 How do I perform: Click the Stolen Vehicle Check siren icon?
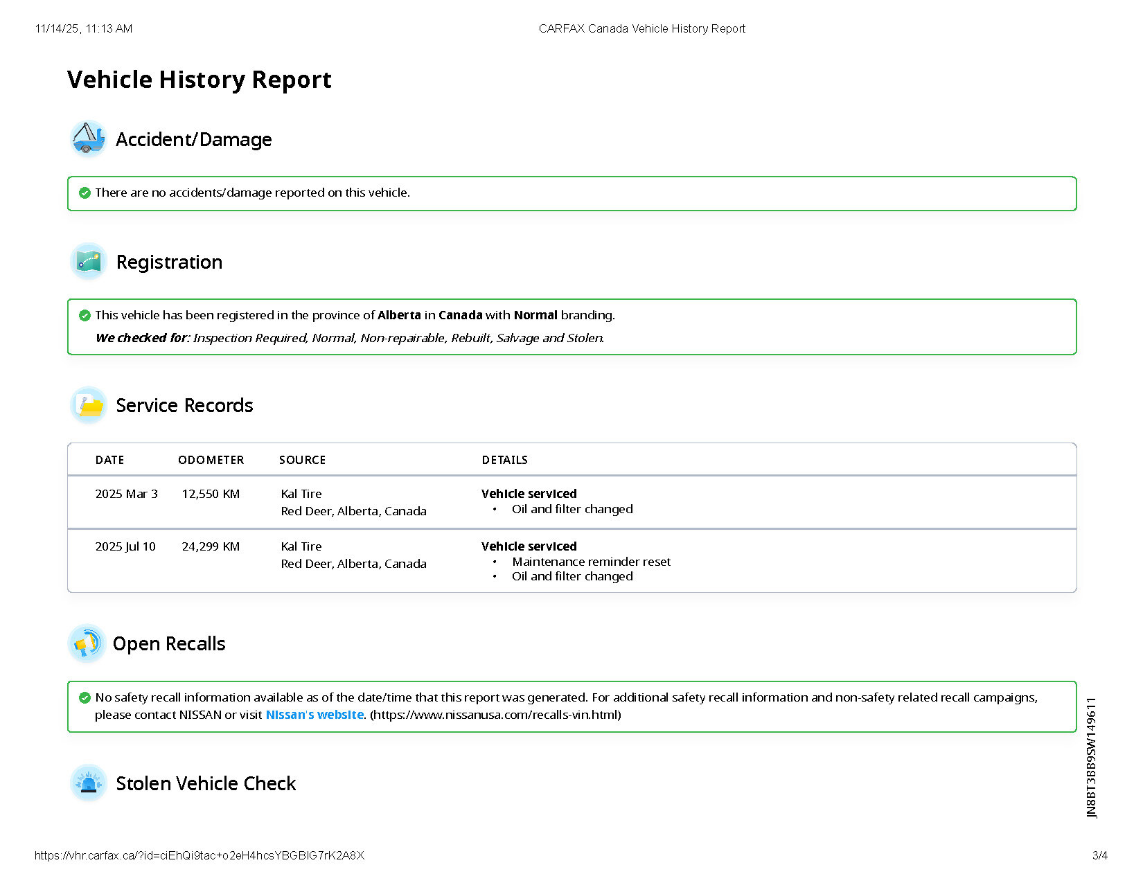tap(88, 783)
